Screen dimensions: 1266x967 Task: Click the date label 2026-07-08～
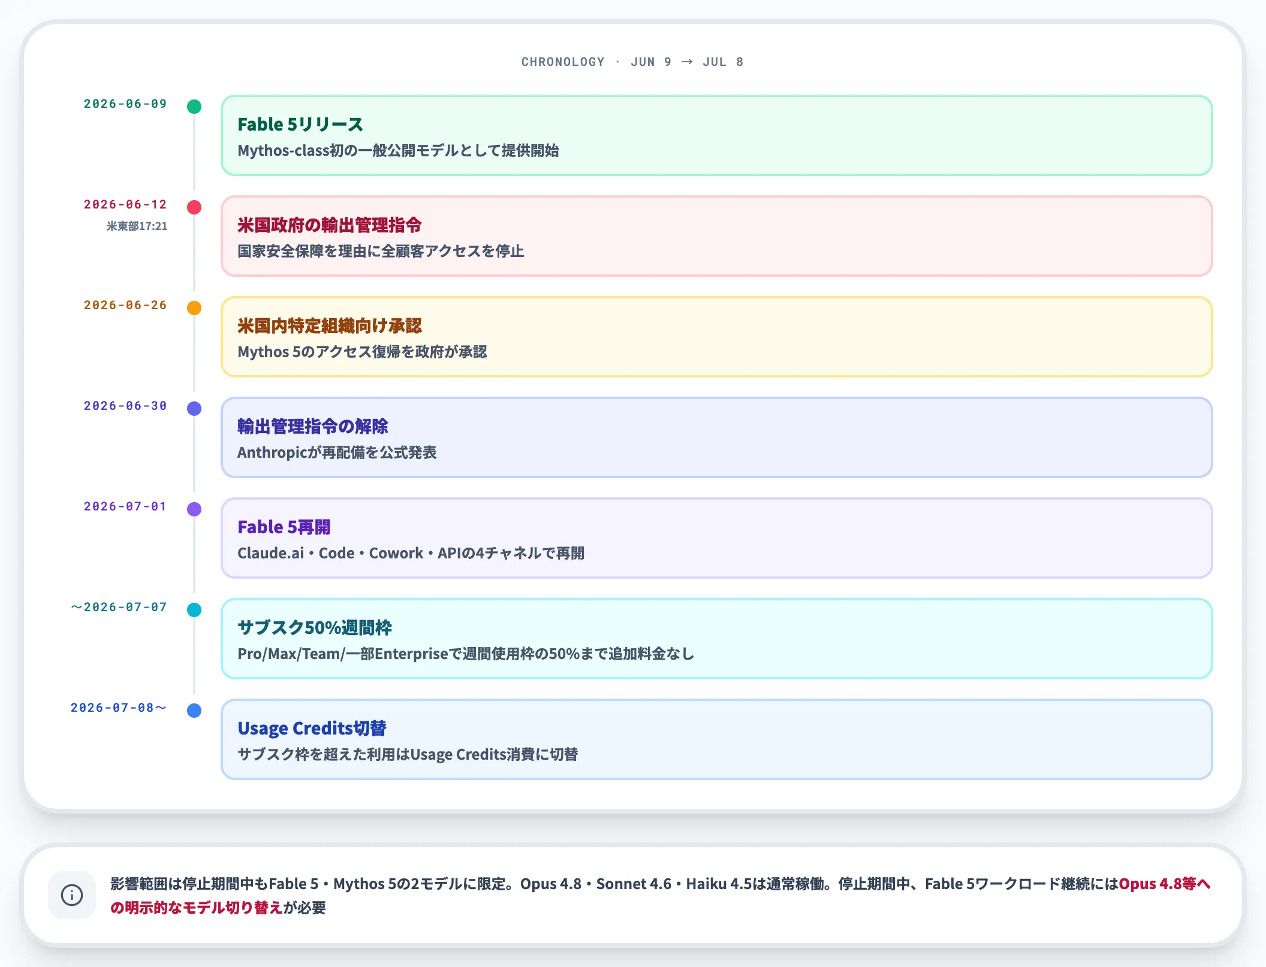pos(119,708)
